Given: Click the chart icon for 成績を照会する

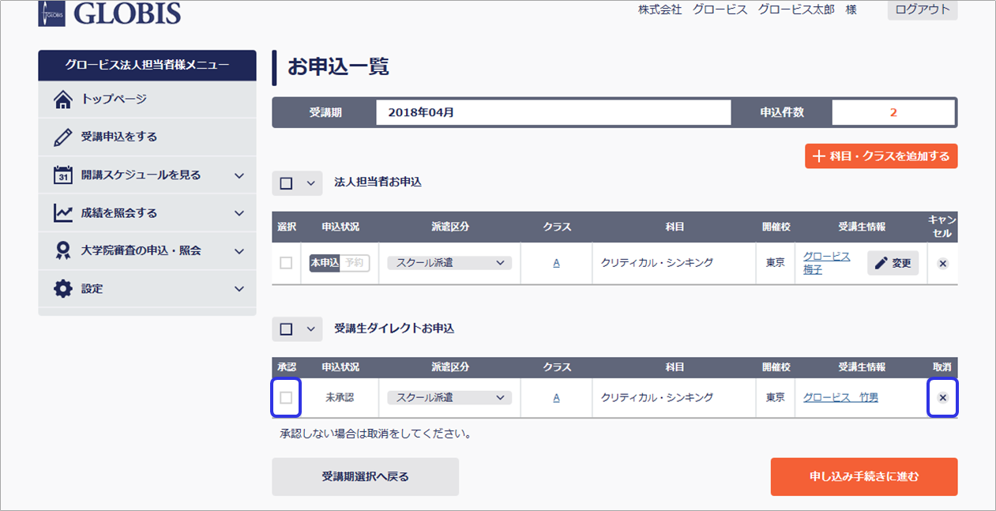Looking at the screenshot, I should click(63, 213).
